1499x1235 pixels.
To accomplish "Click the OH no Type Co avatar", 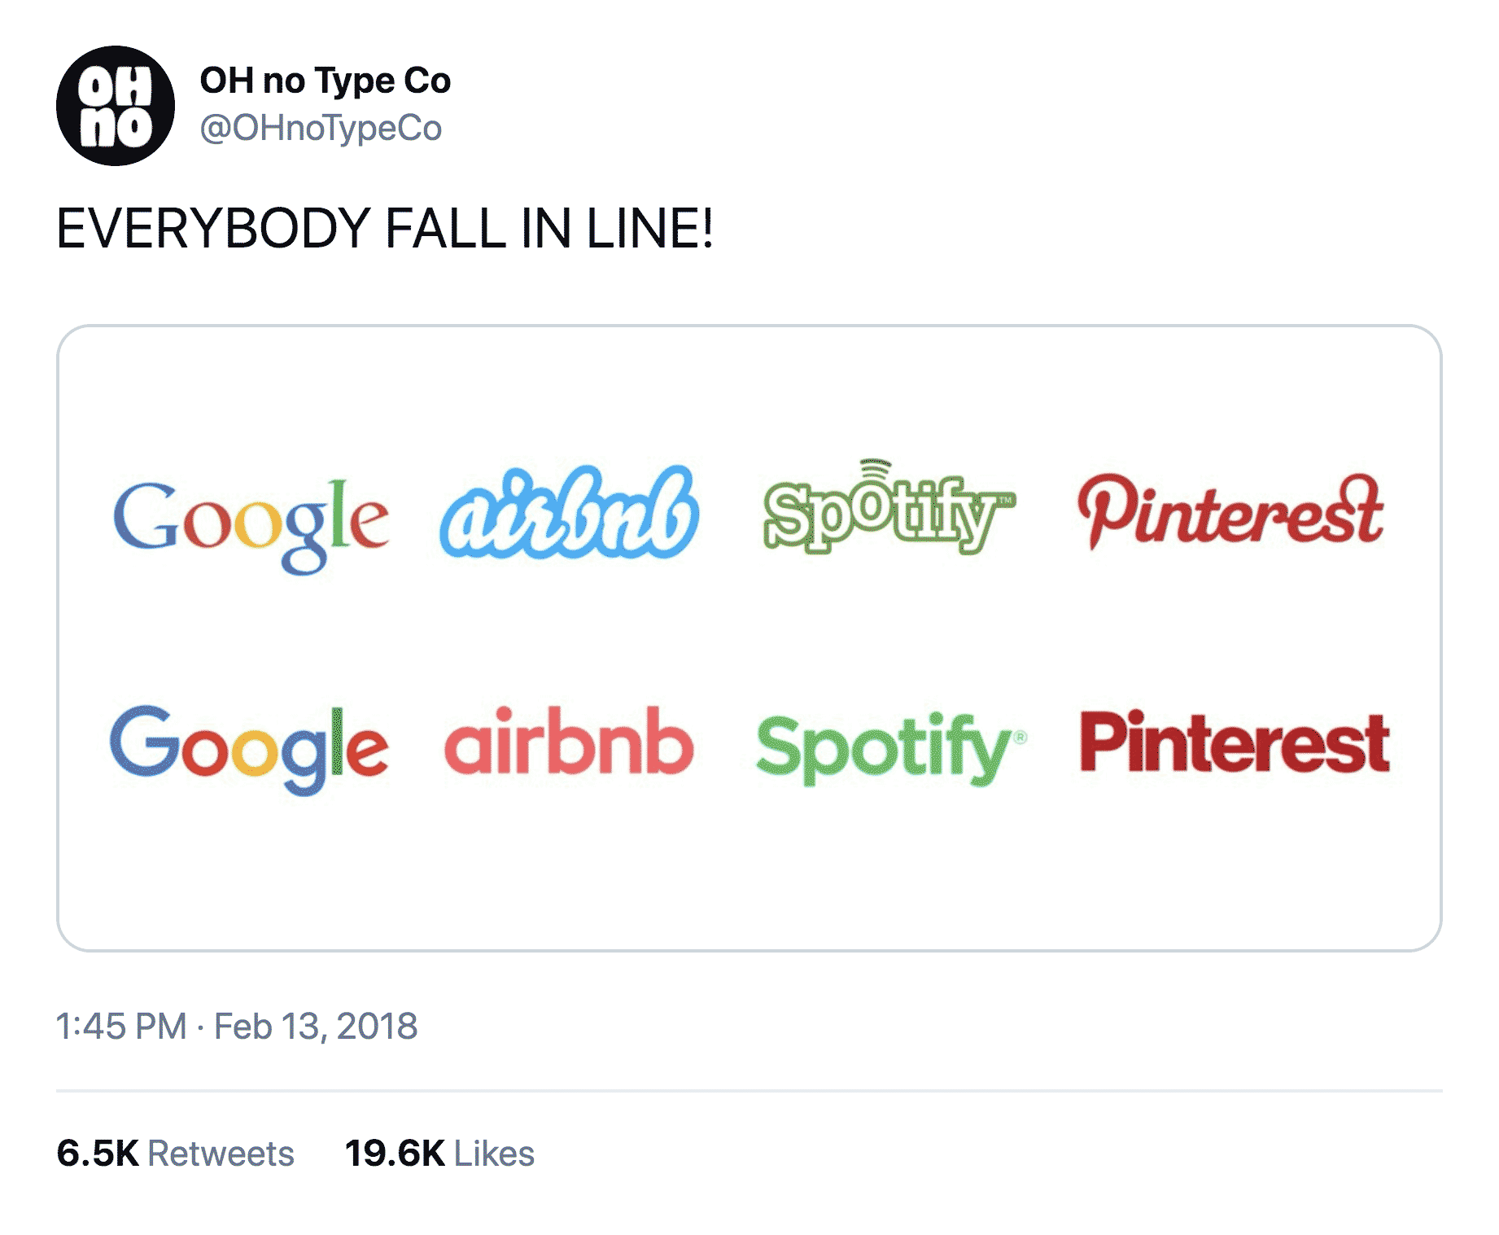I will click(115, 106).
